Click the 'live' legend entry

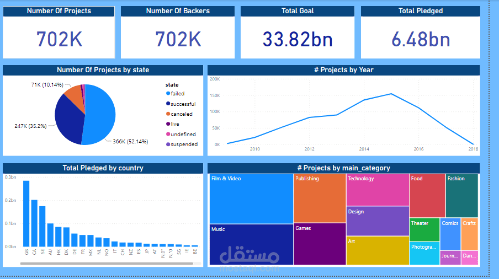[172, 124]
